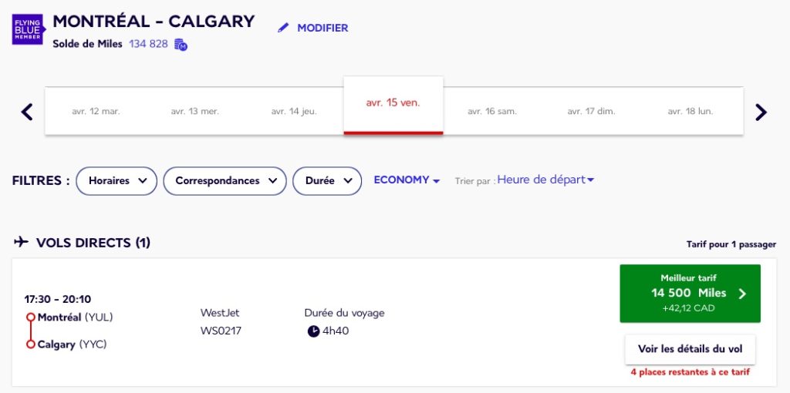Select the avr. 14 jeu. date tab
Viewport: 790px width, 393px height.
[x=294, y=111]
